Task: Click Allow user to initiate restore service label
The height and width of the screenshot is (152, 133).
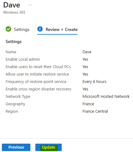Action: pos(37,74)
